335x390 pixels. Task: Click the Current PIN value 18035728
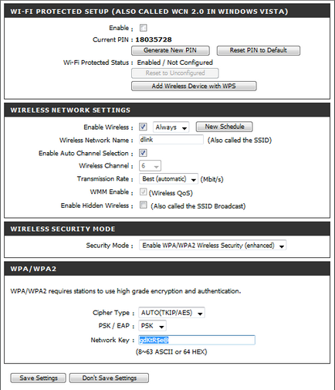coord(154,39)
